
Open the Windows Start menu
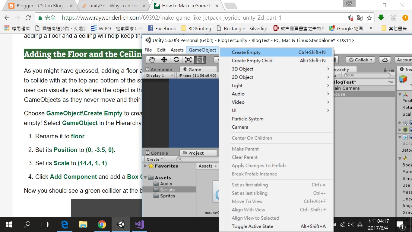pos(9,224)
